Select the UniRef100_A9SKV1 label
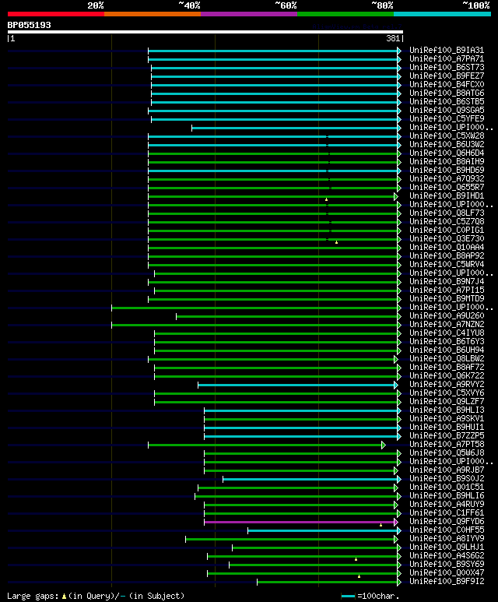Viewport: 498px width, 602px height. click(447, 419)
